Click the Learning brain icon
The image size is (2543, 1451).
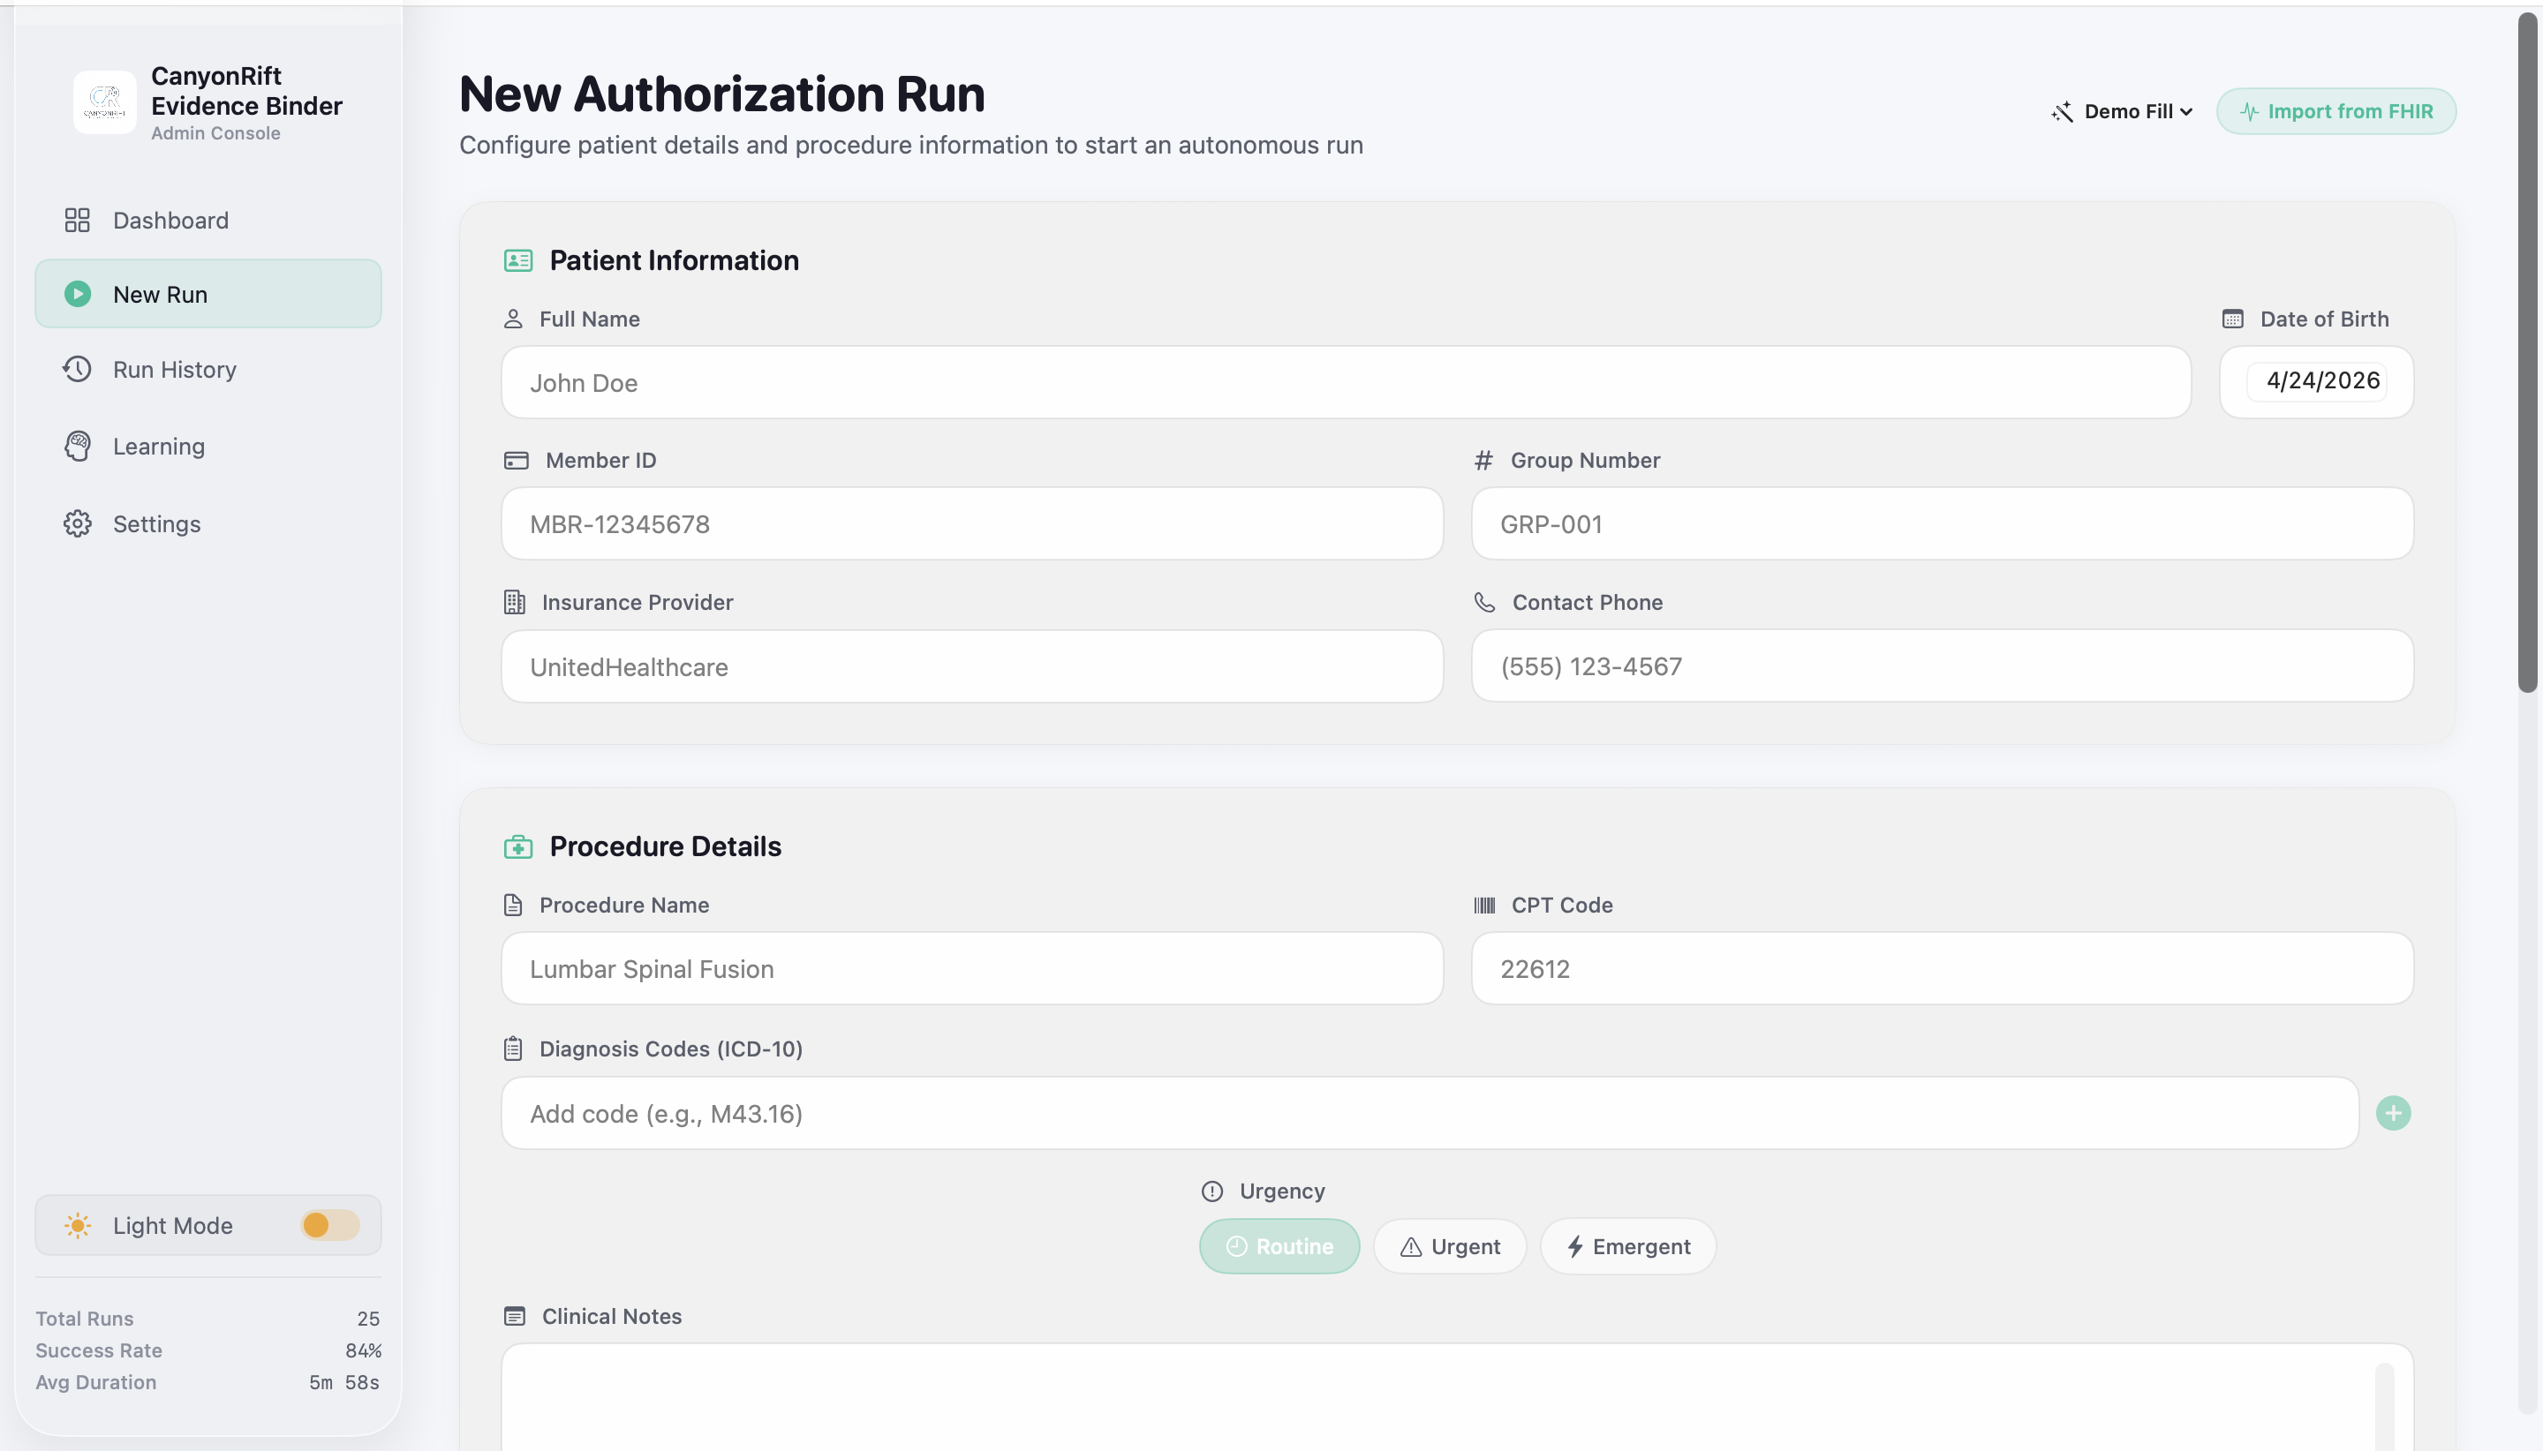pyautogui.click(x=77, y=446)
